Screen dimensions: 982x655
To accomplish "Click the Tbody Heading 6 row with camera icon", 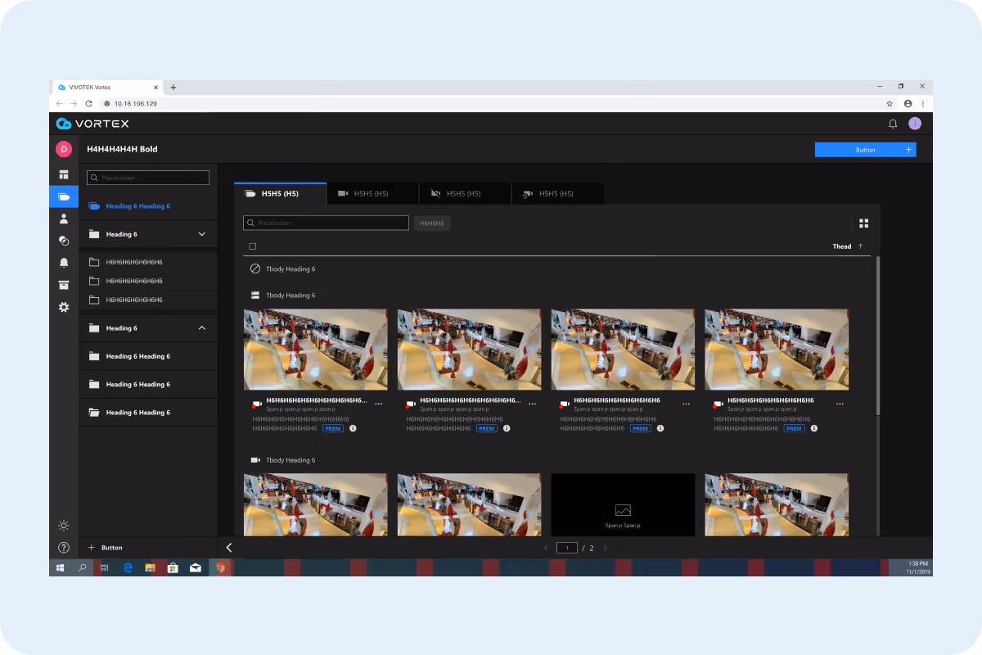I will point(556,460).
